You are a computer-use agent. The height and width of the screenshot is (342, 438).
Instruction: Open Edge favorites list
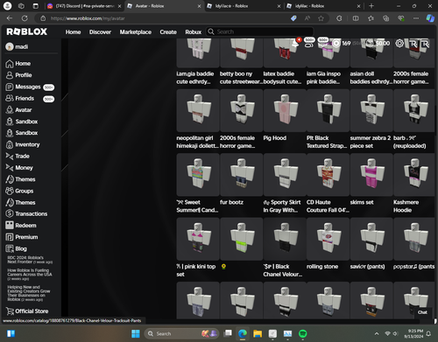[x=371, y=18]
